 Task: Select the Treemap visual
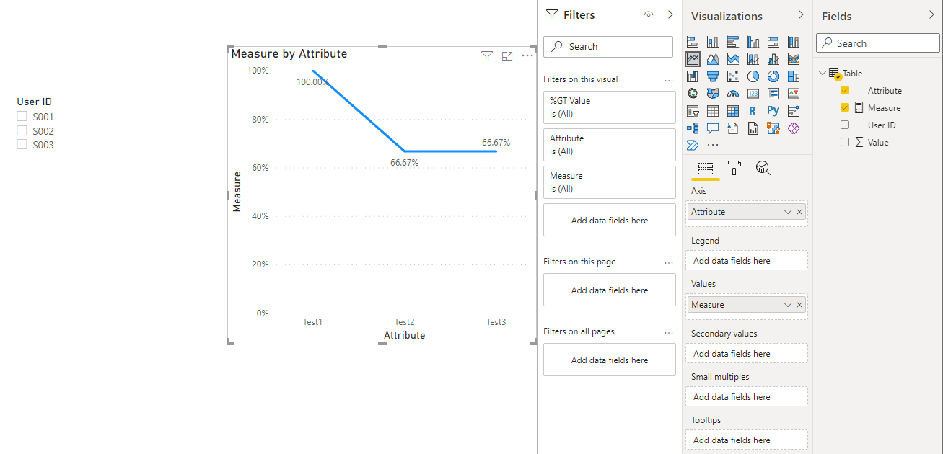pyautogui.click(x=794, y=76)
